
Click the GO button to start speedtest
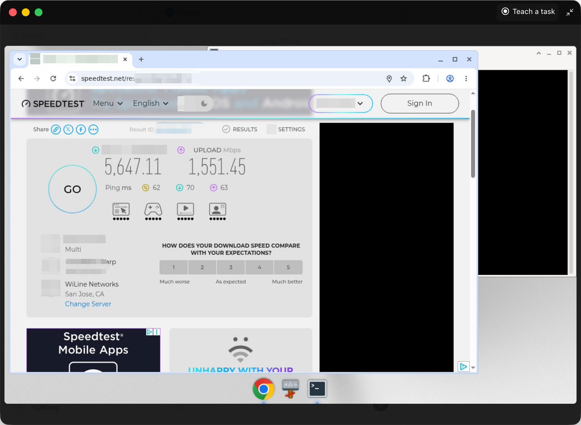pyautogui.click(x=72, y=189)
